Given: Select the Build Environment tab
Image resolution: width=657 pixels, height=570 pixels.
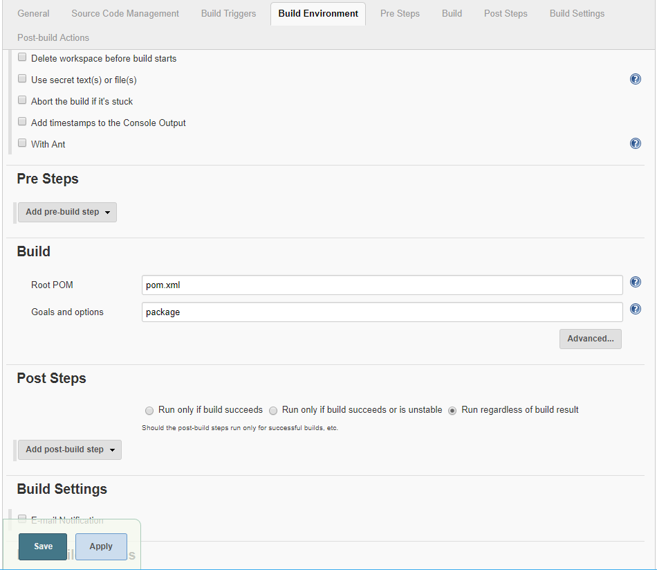Looking at the screenshot, I should (x=318, y=14).
